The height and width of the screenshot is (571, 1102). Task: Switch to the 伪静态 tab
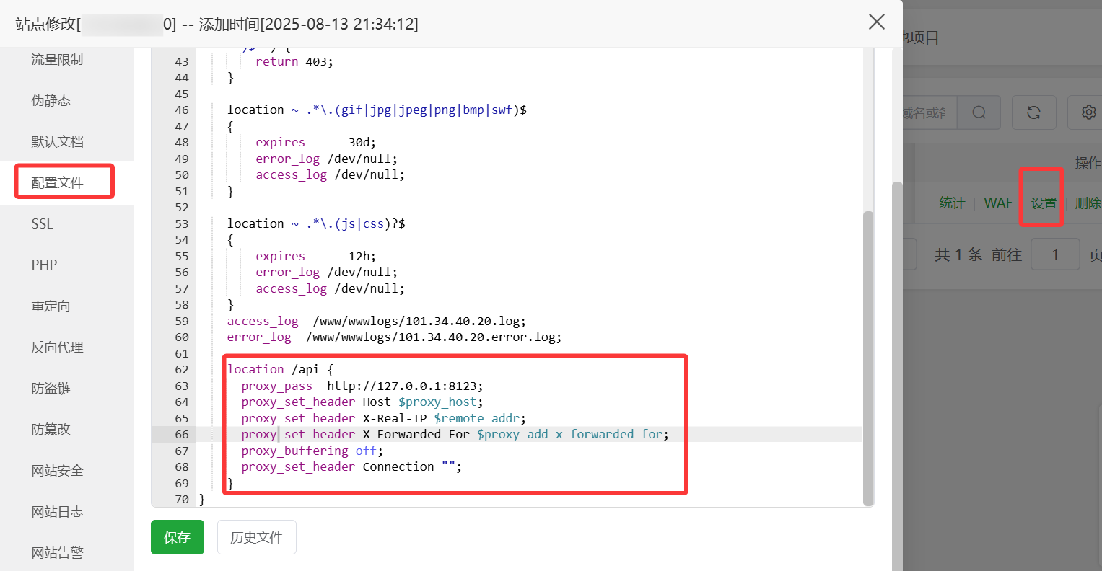[51, 101]
